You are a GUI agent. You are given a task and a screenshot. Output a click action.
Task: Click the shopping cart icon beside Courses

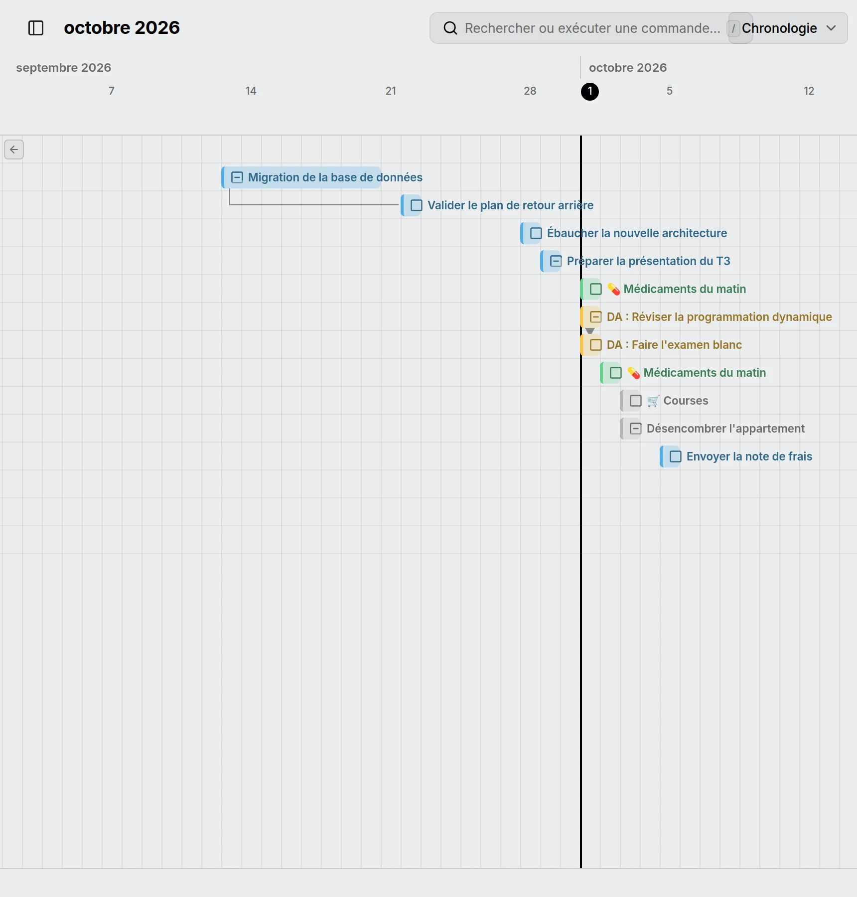653,401
